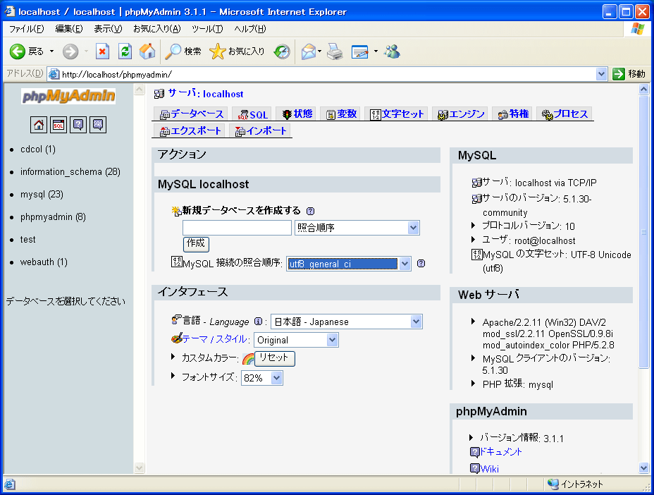Open the language dropdown showing 日本語 - Japanese
The height and width of the screenshot is (495, 654).
[346, 322]
